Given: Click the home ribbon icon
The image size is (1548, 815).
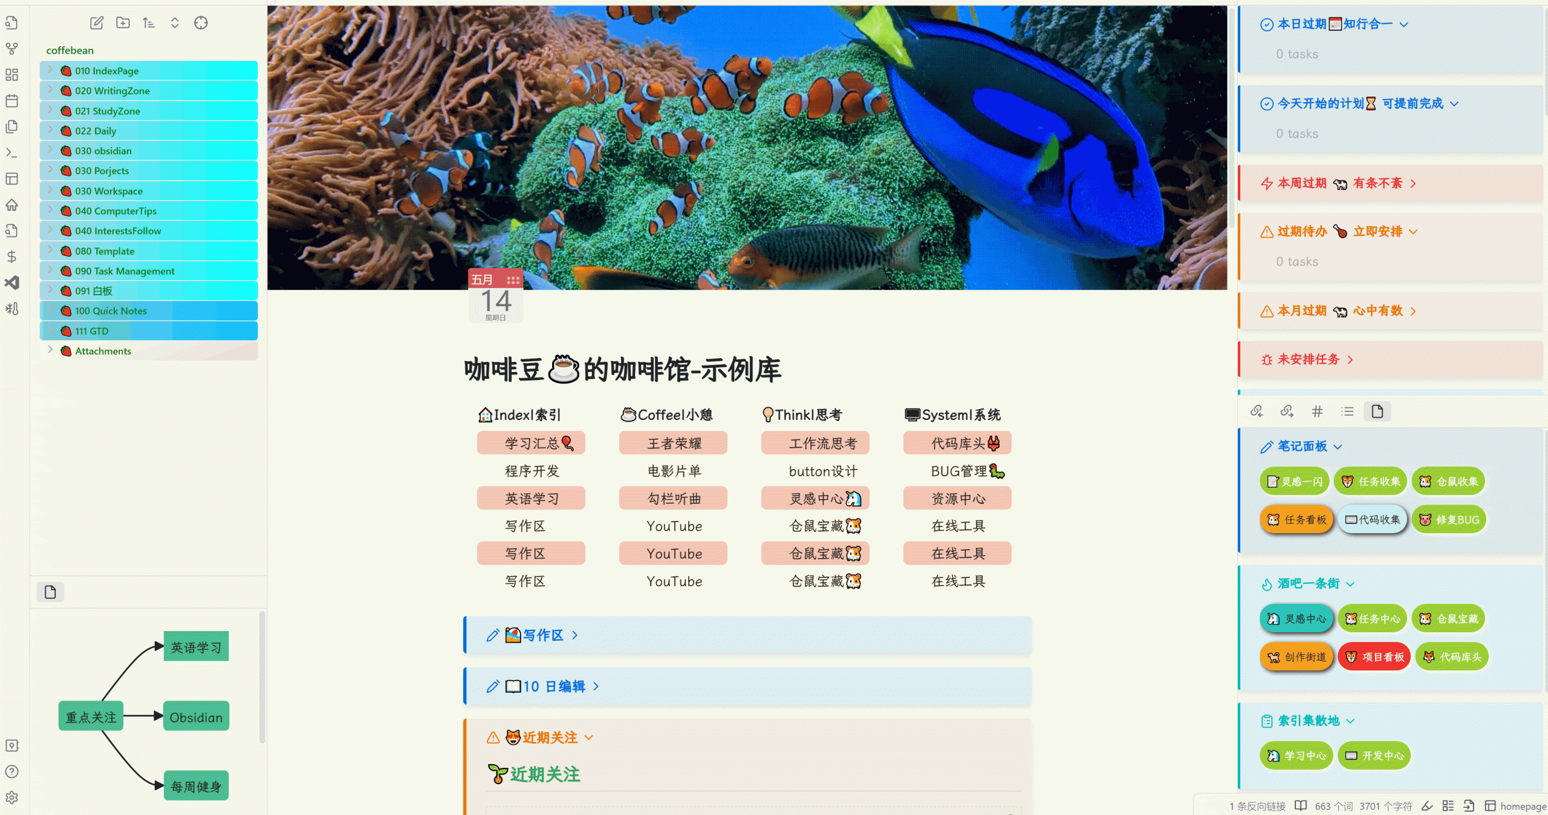Looking at the screenshot, I should tap(11, 205).
